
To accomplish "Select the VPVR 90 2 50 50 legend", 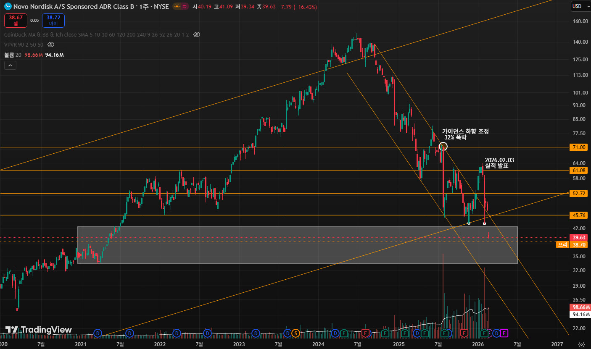I will (24, 45).
